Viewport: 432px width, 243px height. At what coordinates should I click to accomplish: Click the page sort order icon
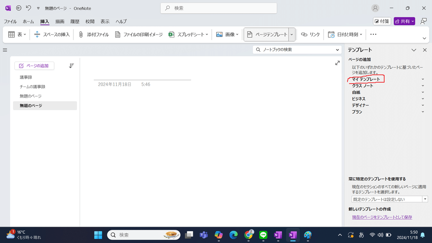(x=71, y=66)
